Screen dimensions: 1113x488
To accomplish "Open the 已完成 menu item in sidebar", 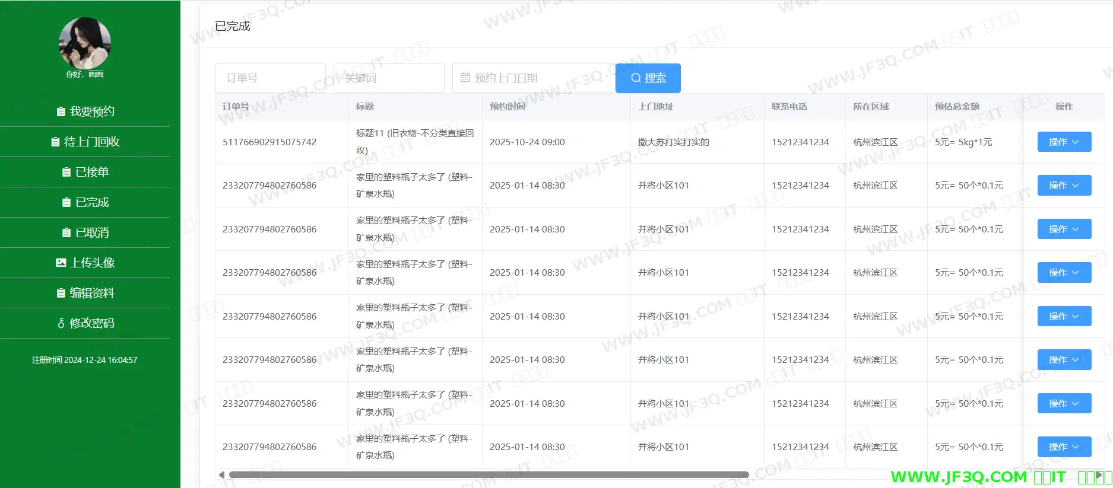I will [85, 202].
